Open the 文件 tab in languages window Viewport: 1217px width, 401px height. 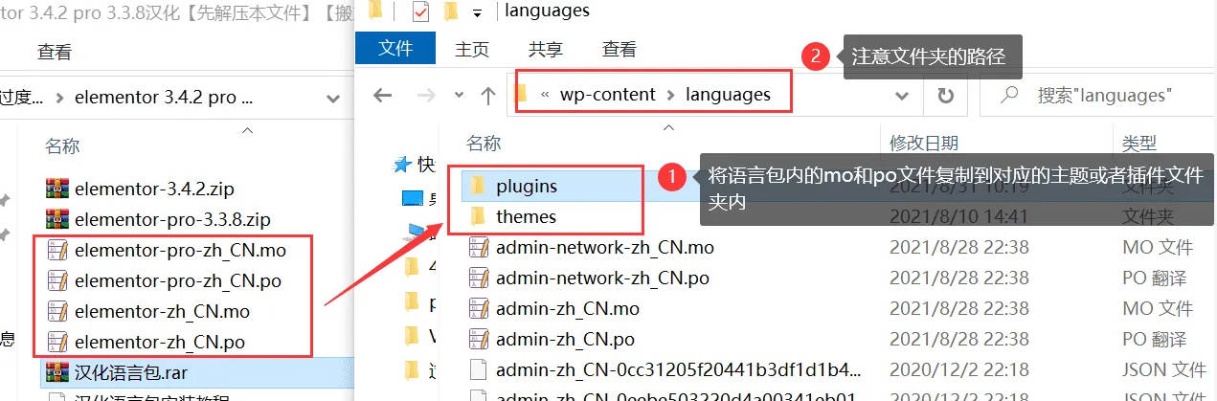(395, 48)
